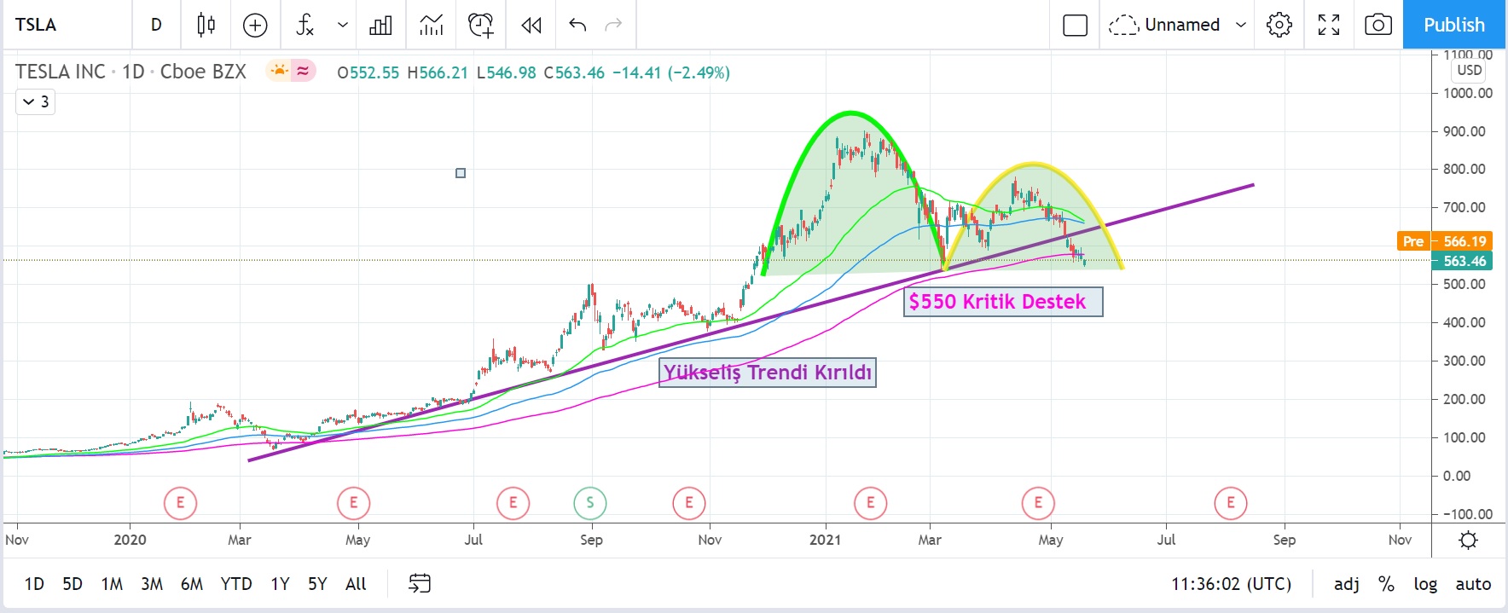Select the small square anchor on chart

point(461,173)
